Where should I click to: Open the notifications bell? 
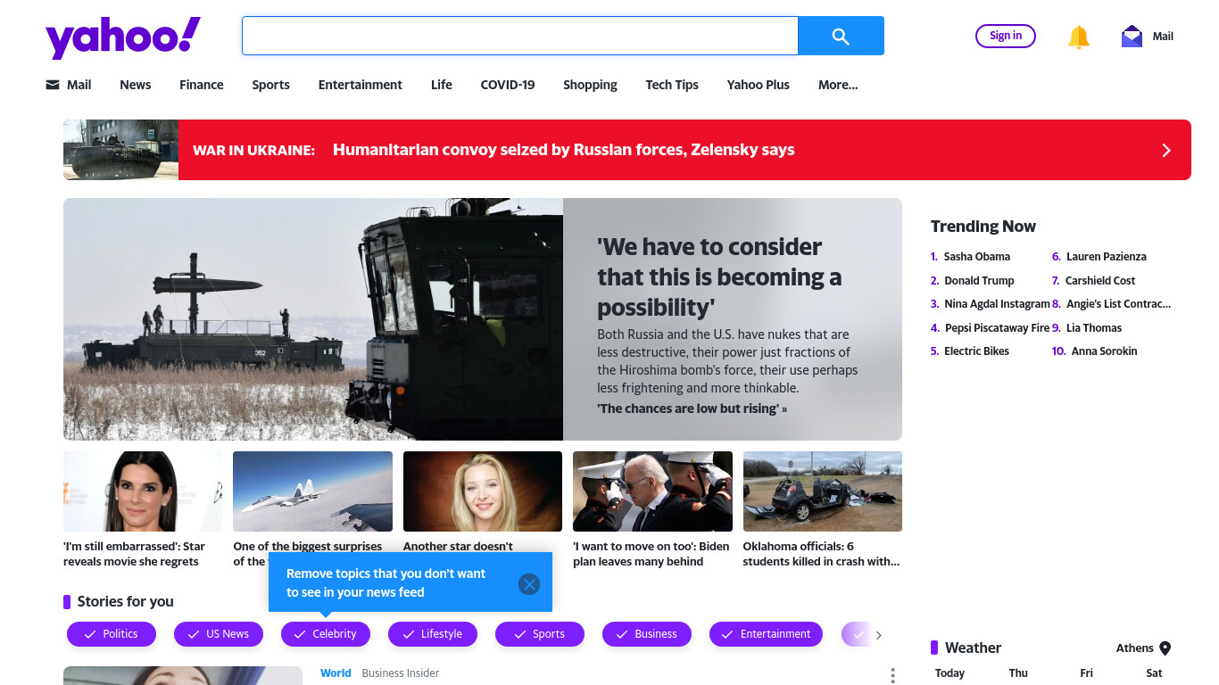pos(1079,37)
